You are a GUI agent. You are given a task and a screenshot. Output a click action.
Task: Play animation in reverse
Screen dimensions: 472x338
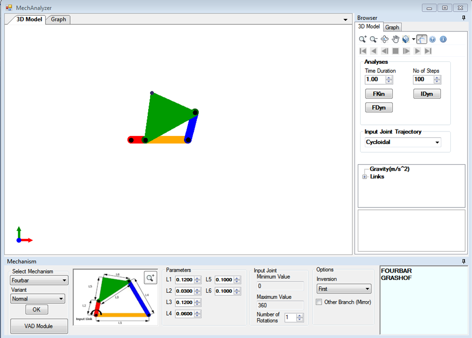374,51
